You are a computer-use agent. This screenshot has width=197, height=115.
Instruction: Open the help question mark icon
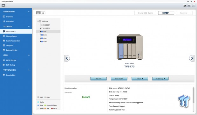194,6
